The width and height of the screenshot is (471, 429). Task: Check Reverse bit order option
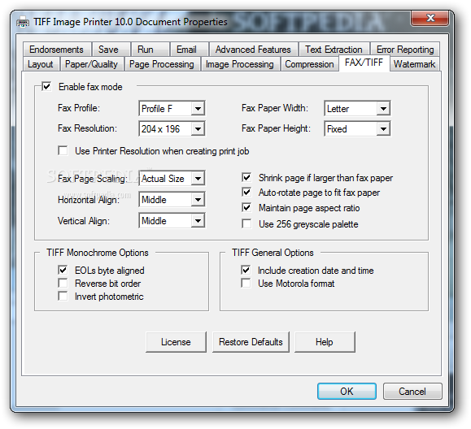(63, 284)
